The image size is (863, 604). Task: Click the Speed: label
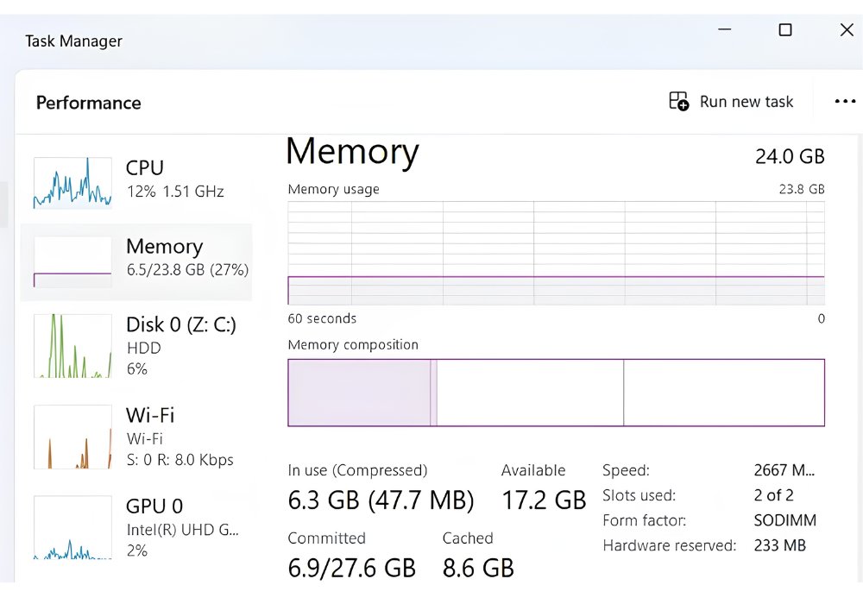pyautogui.click(x=626, y=470)
